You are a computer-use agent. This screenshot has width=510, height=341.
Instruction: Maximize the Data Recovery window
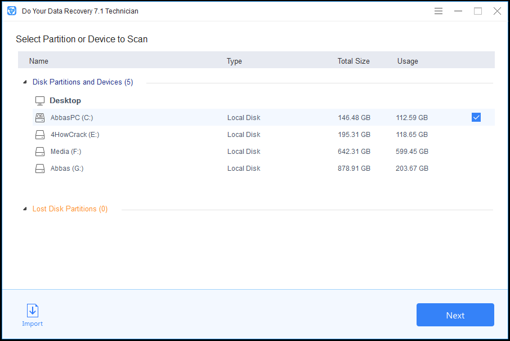pos(478,11)
